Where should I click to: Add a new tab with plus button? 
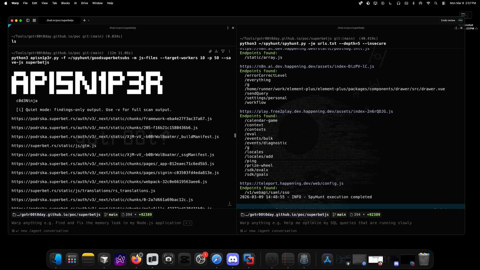[x=84, y=20]
